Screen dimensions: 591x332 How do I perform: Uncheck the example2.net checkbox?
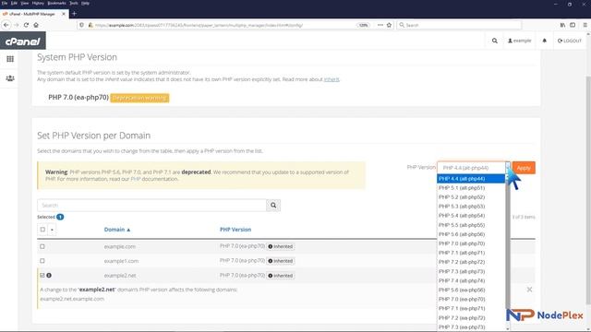[x=42, y=275]
